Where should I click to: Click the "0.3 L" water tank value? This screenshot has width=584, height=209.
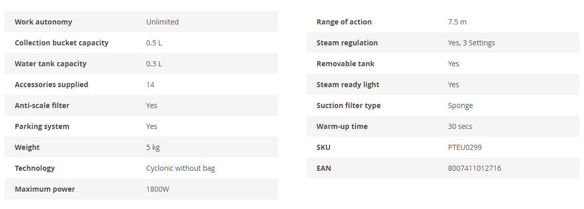coord(154,64)
